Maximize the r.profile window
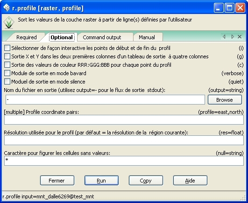This screenshot has height=203, width=248. click(x=229, y=8)
